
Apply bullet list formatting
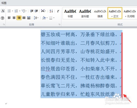pyautogui.click(x=9, y=11)
